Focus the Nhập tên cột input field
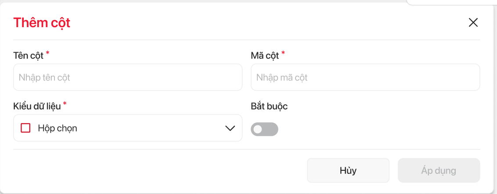 coord(127,78)
